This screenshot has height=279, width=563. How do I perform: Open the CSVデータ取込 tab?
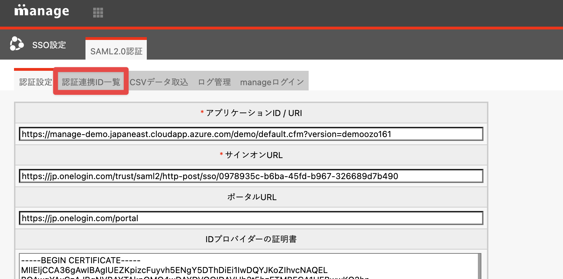(159, 82)
